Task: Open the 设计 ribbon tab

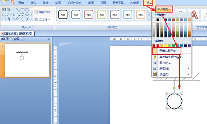Action: [46, 3]
